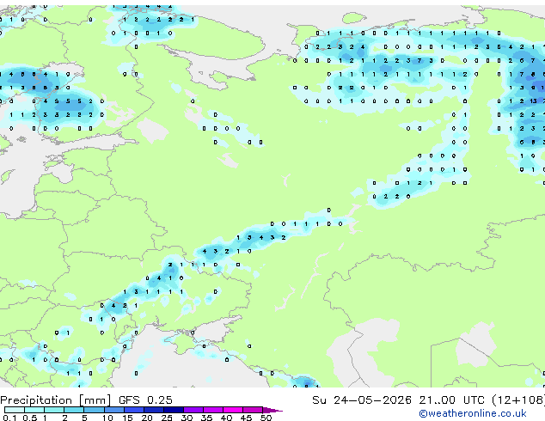Click the '21..00 UTC' time text

[x=451, y=400]
